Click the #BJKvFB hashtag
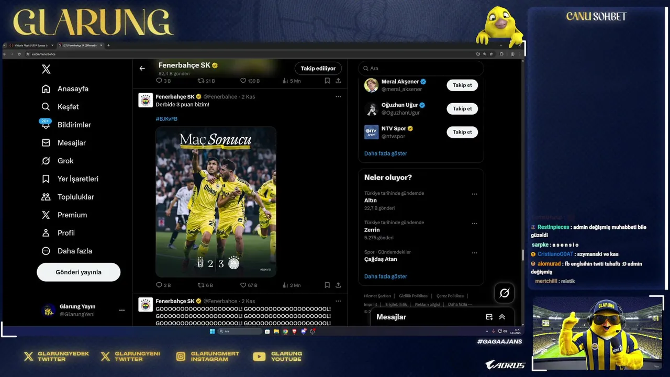The image size is (670, 377). point(166,119)
